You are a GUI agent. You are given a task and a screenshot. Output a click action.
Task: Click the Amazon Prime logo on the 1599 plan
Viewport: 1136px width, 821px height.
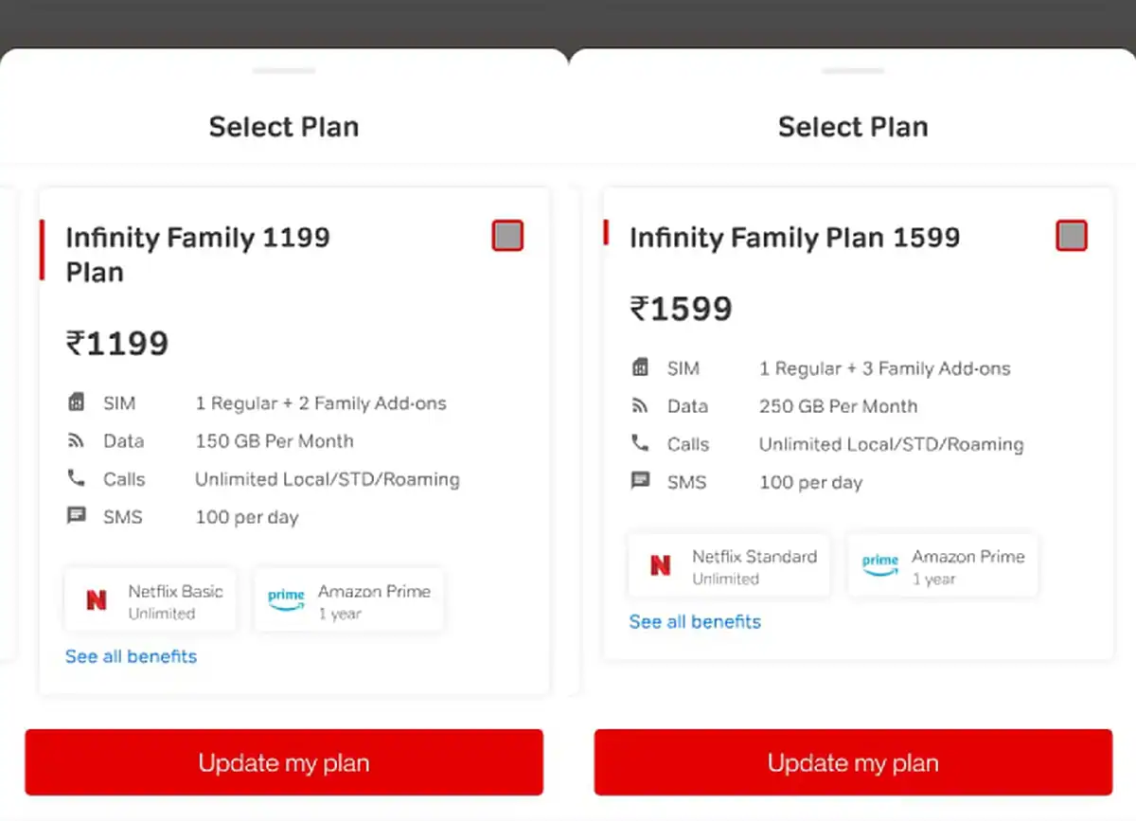tap(879, 564)
